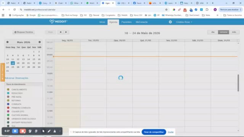Screen dimensions: 244x137
Task: Click the calendar vertical scrollbar thumb
Action: point(238,83)
